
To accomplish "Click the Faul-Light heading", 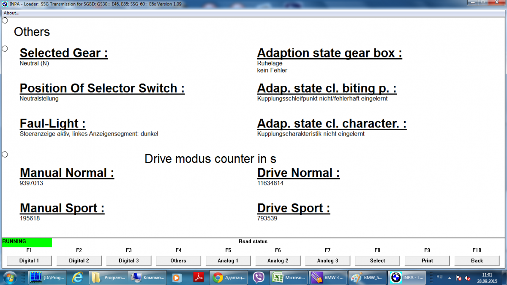I will tap(53, 124).
